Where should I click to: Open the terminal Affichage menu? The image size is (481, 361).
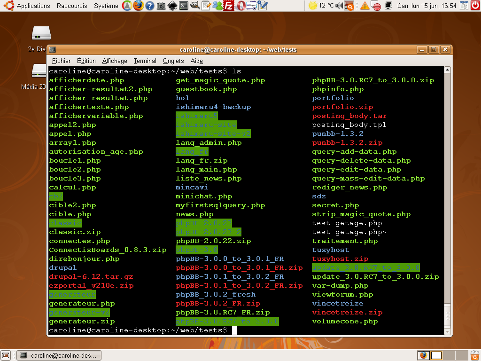(115, 61)
